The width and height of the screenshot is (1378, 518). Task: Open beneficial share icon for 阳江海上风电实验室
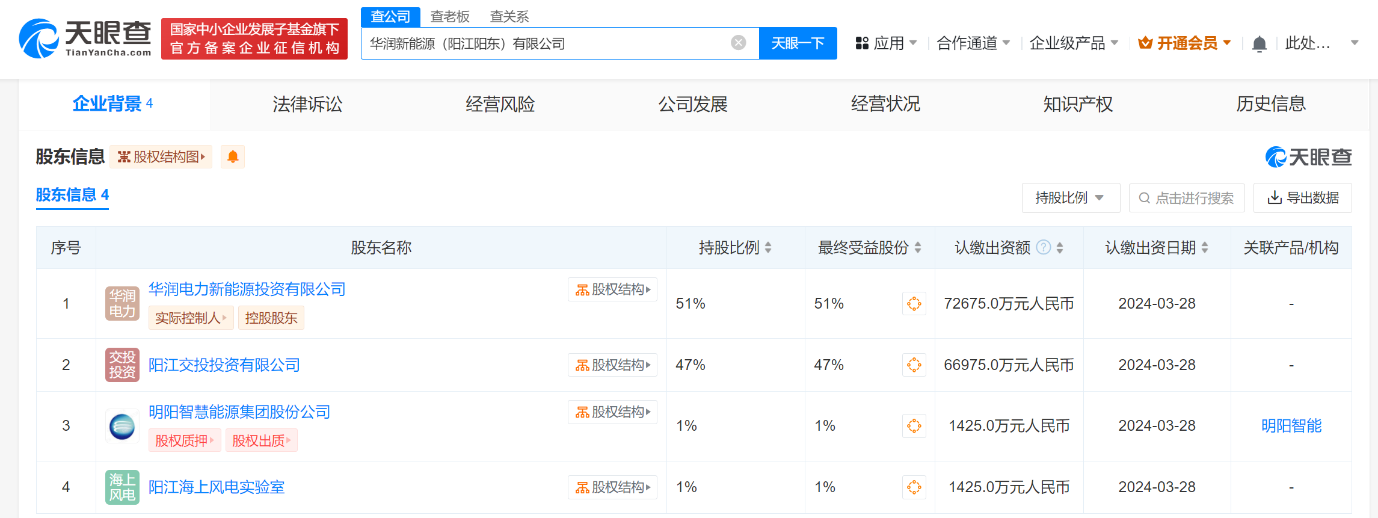(x=914, y=487)
